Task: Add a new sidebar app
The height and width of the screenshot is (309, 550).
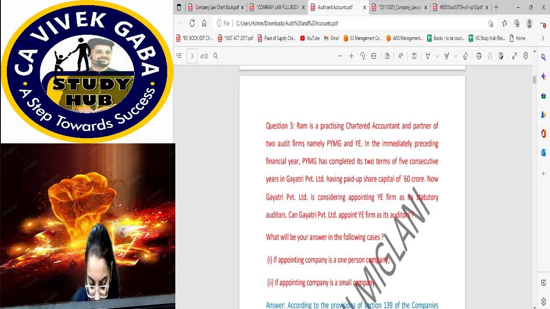Action: (x=544, y=173)
